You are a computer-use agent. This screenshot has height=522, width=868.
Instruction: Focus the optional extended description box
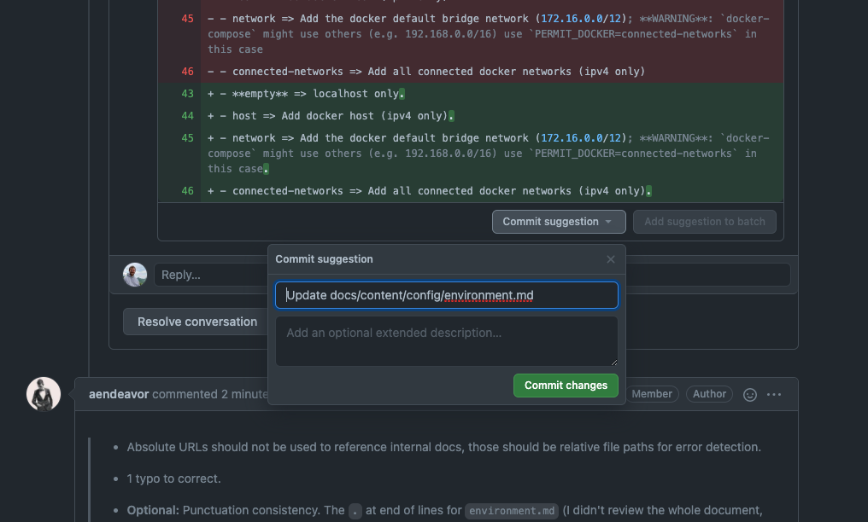(446, 341)
